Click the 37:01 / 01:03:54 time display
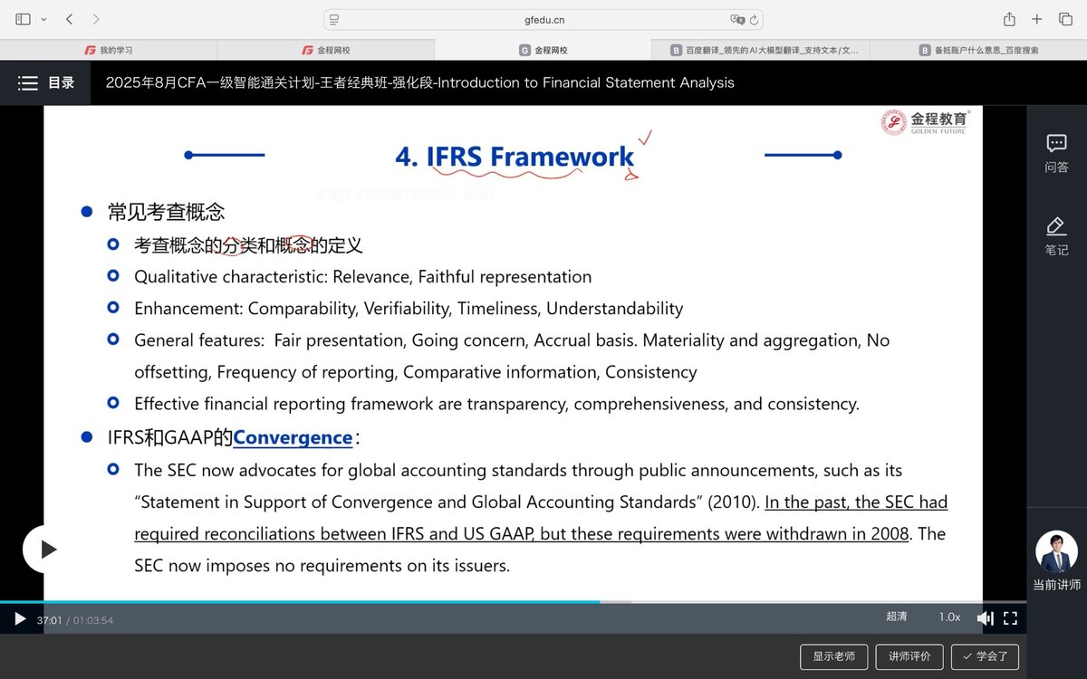 pos(75,620)
